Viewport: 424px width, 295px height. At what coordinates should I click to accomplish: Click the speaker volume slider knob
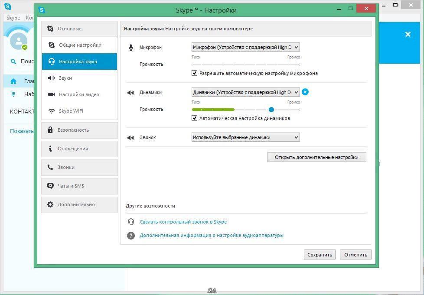pos(271,110)
